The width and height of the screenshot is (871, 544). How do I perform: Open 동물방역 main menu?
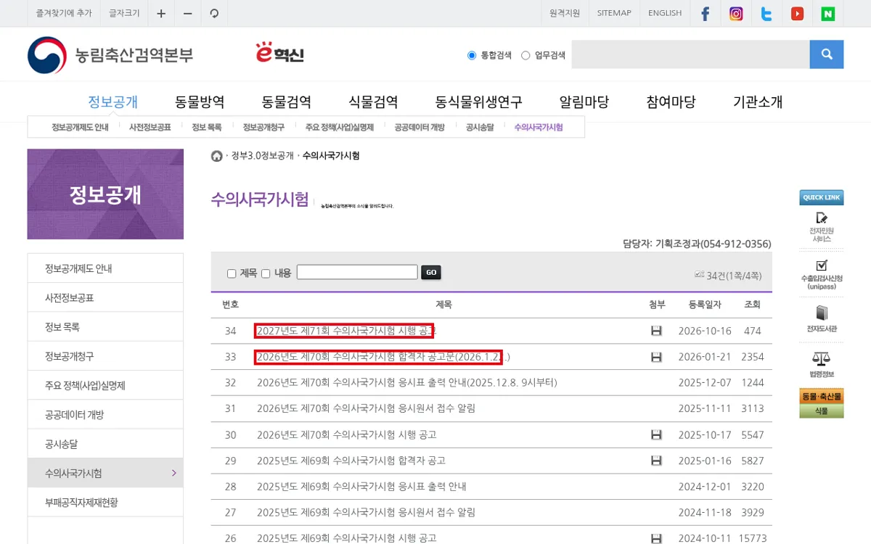point(200,102)
